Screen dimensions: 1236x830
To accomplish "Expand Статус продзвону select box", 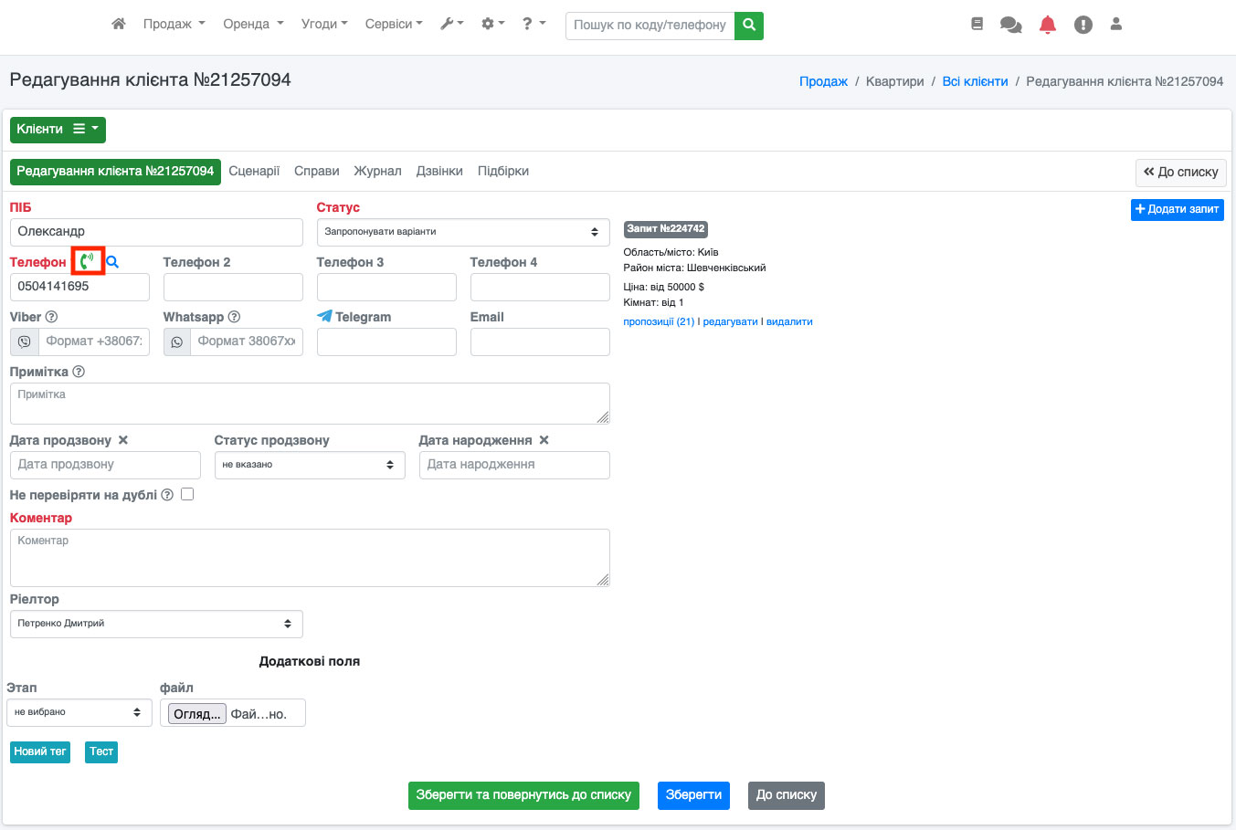I will click(x=309, y=465).
